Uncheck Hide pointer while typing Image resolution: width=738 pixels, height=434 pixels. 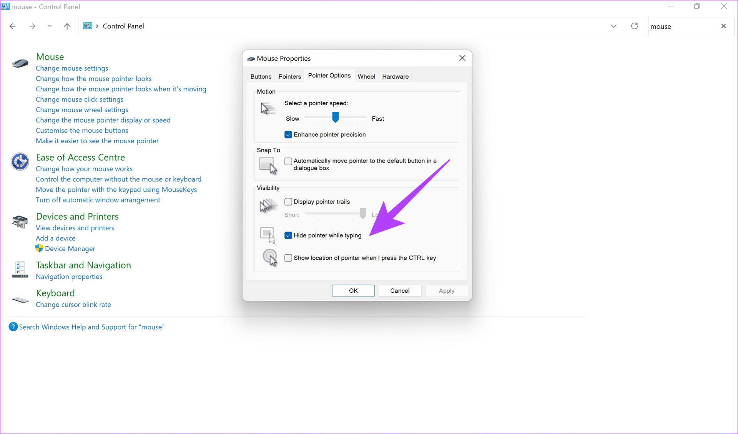(x=288, y=235)
